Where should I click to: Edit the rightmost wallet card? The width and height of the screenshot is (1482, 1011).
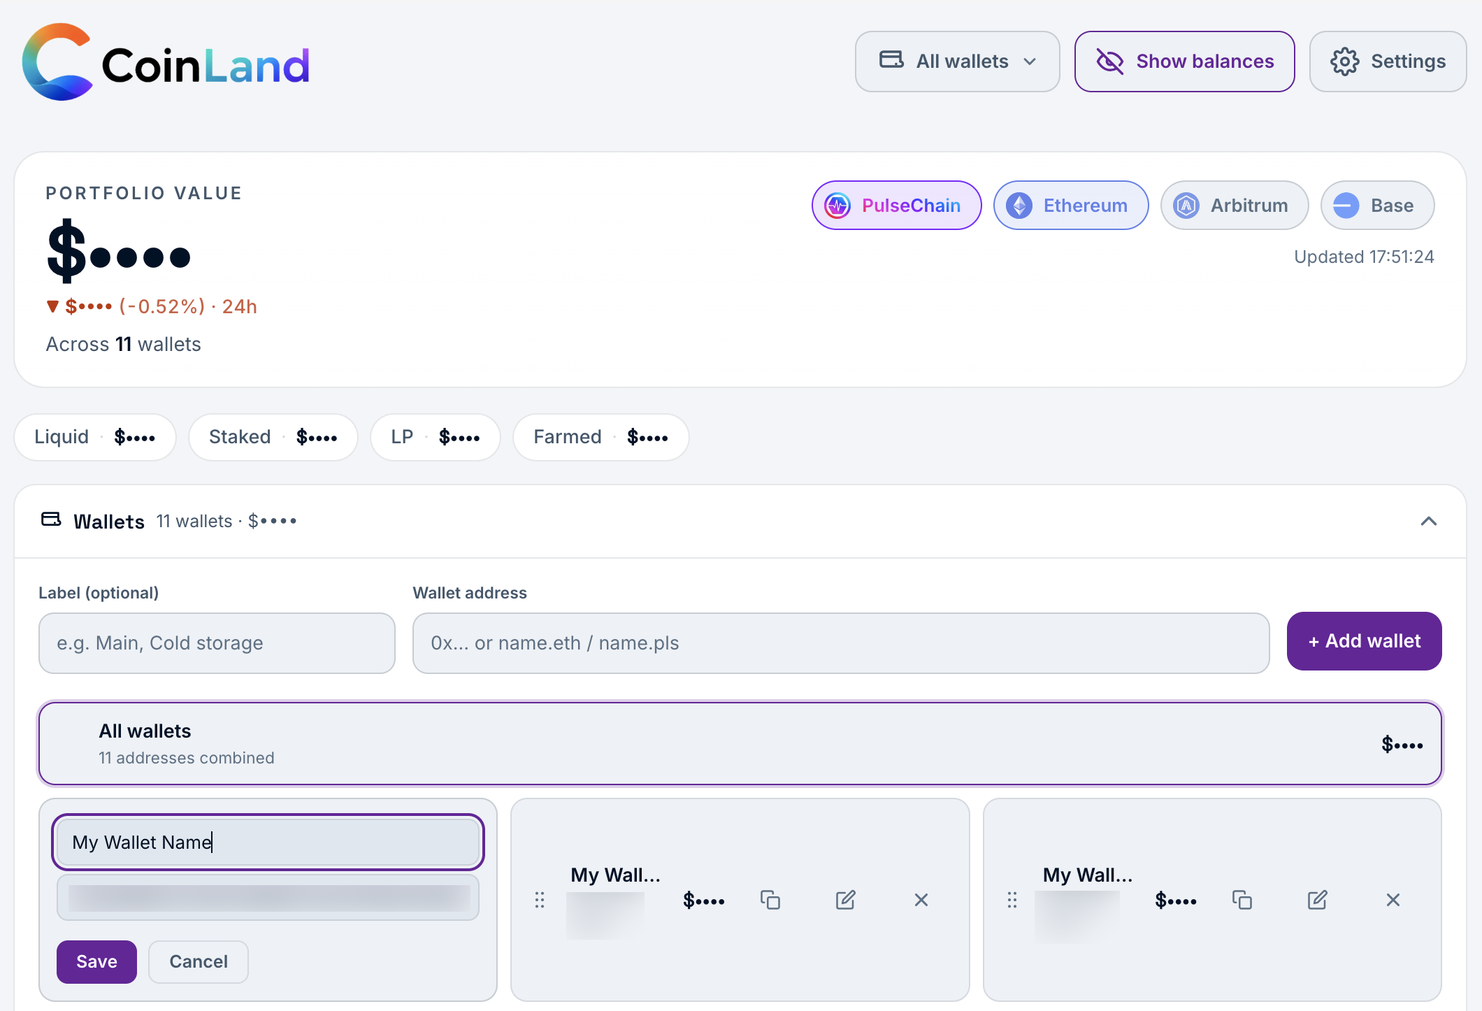point(1318,900)
